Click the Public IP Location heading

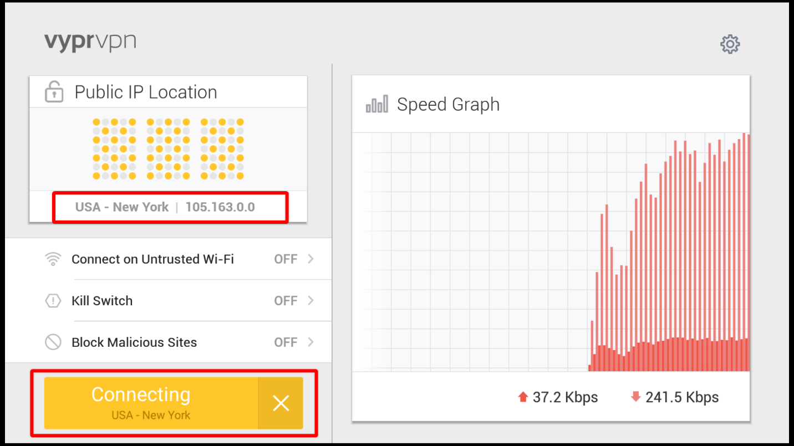coord(146,92)
